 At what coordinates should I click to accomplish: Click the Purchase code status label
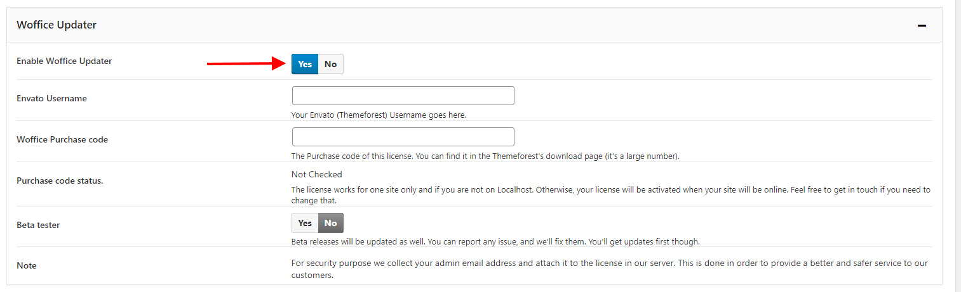click(x=60, y=181)
